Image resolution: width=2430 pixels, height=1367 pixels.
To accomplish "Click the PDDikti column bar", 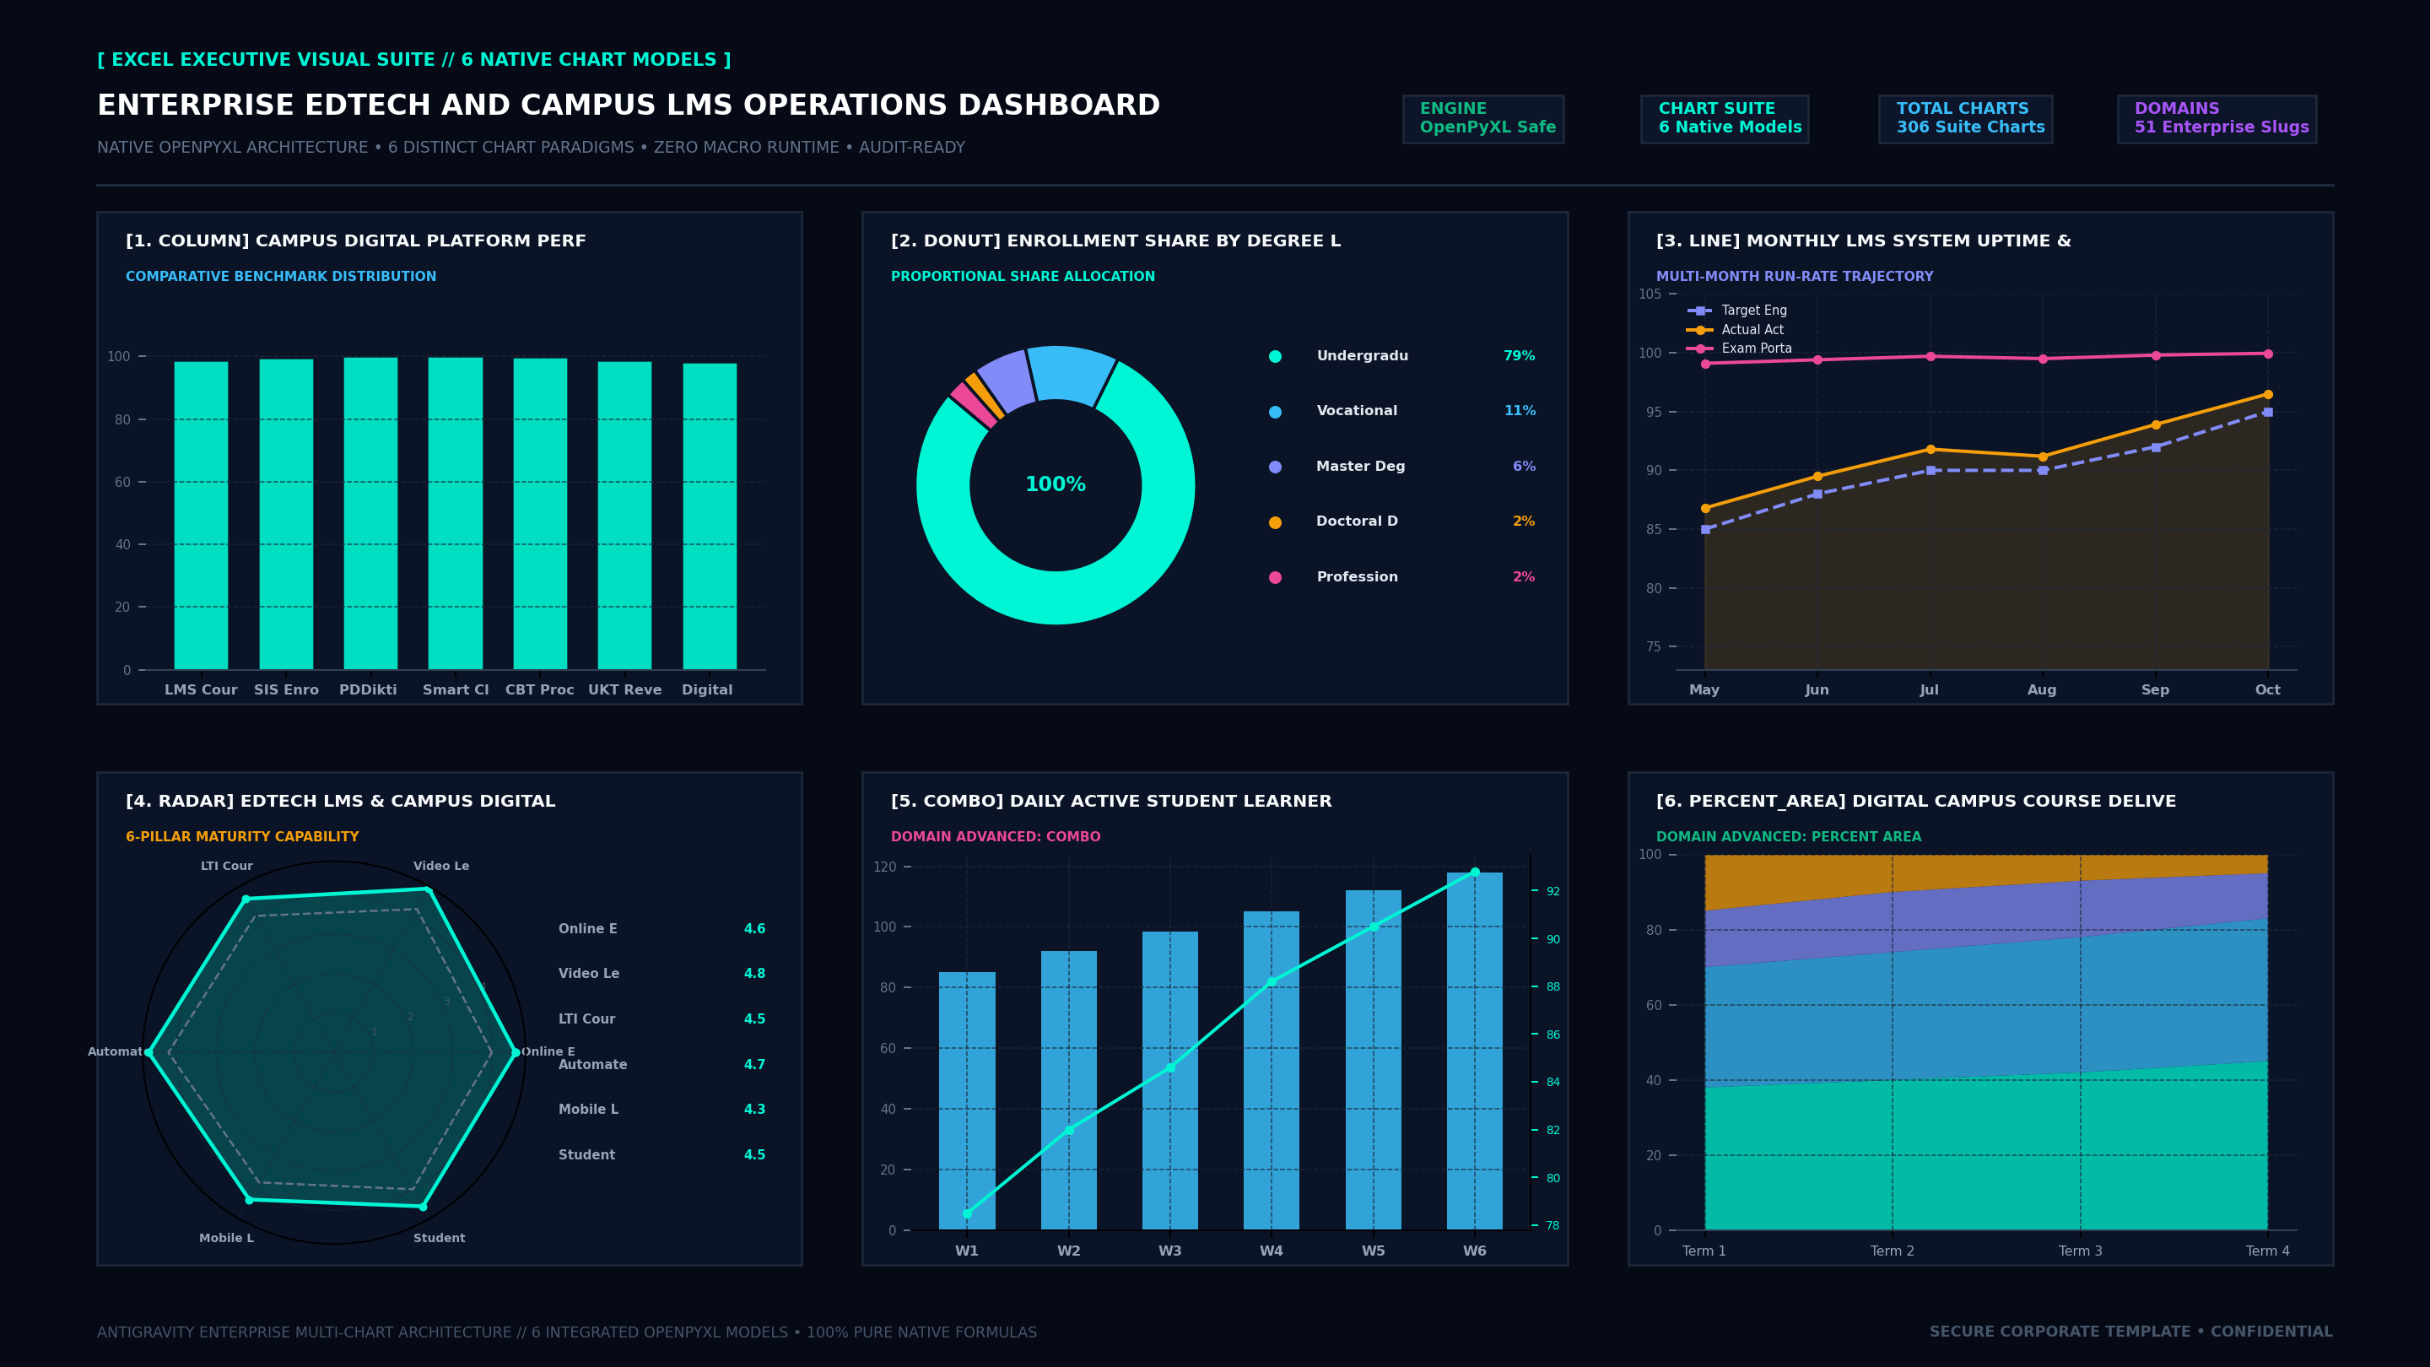I will coord(370,513).
